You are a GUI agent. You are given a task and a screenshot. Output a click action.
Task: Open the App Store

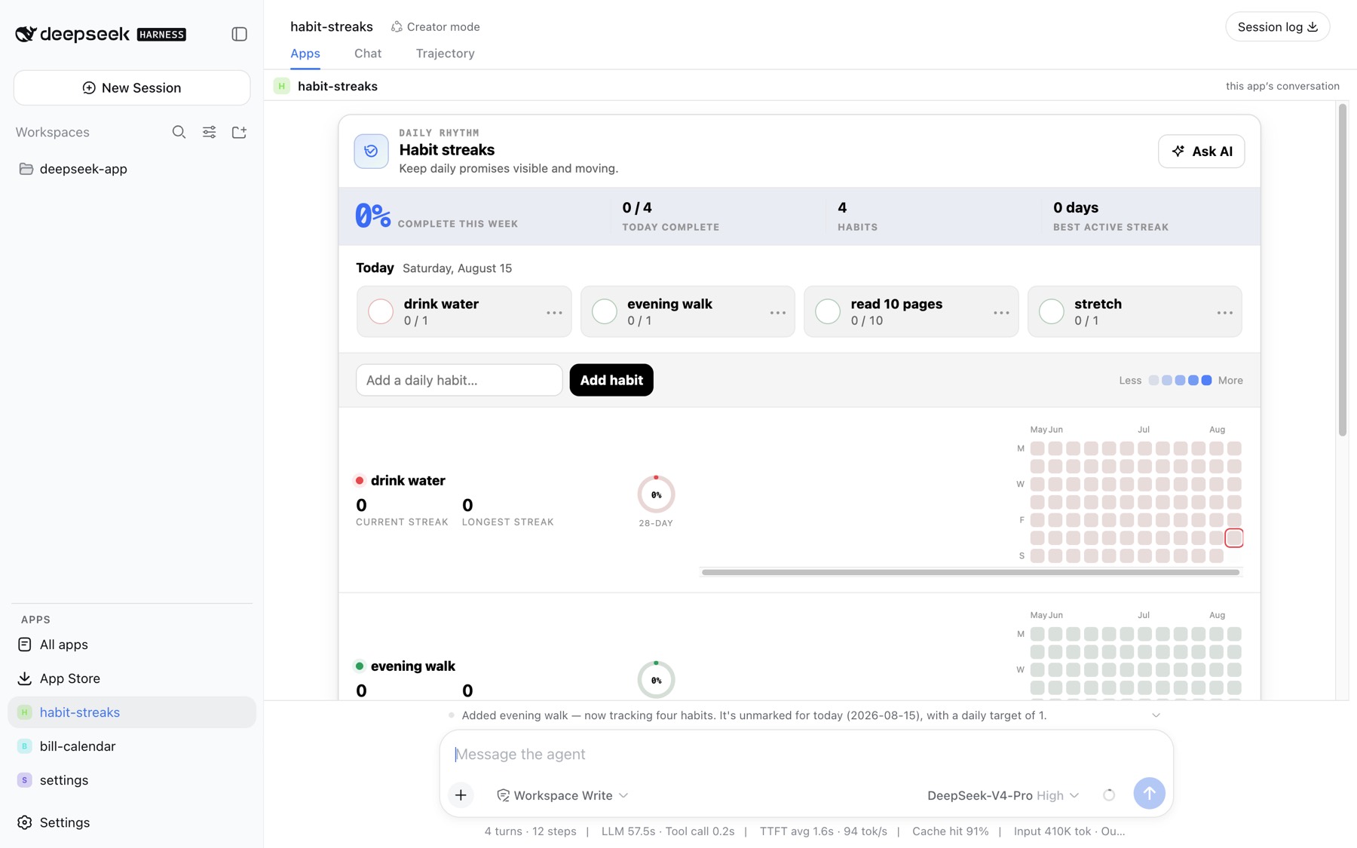point(132,678)
